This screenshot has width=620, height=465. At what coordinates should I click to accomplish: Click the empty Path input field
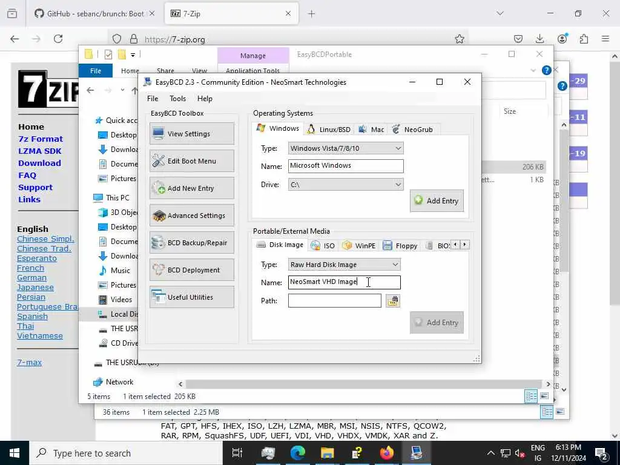coord(334,300)
